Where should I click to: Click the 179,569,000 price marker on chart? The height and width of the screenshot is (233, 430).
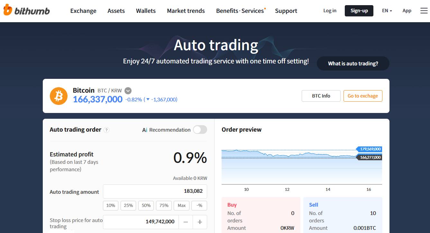click(370, 149)
